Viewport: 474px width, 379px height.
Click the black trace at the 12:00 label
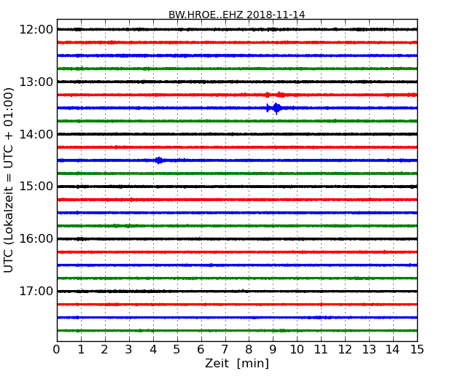click(x=237, y=29)
